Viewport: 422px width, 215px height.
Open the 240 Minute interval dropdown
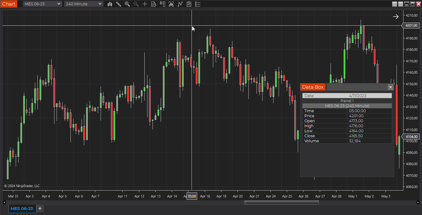84,4
